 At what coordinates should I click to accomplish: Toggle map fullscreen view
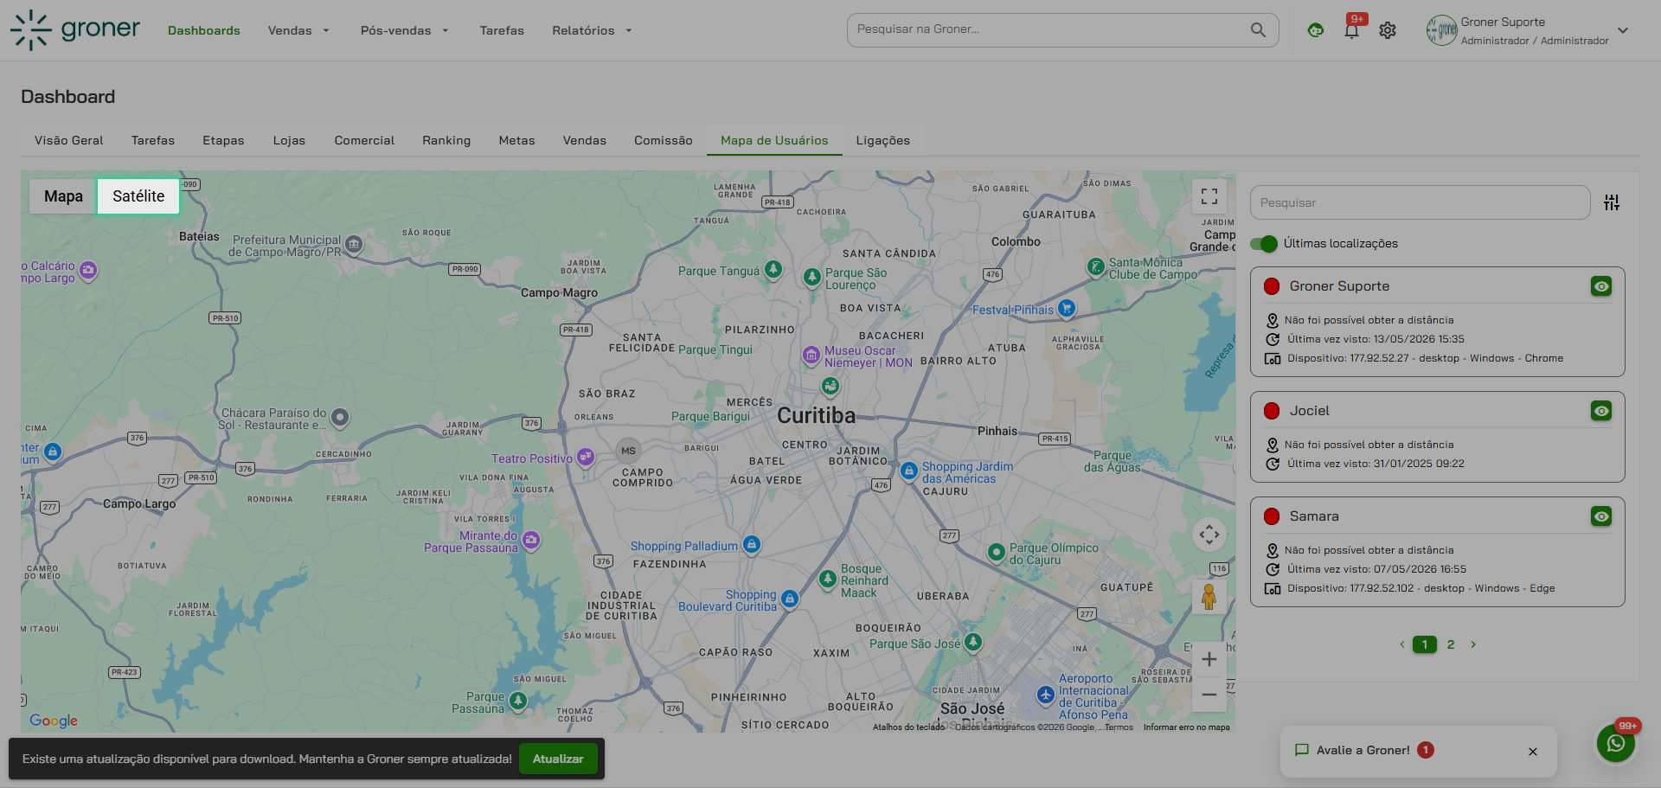point(1209,196)
